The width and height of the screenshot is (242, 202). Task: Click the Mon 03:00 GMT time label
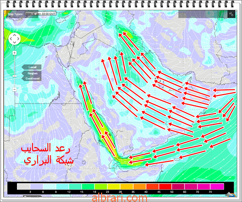[41, 14]
